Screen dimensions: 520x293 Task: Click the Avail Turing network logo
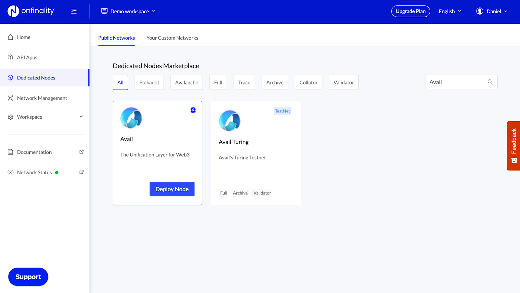[x=229, y=121]
